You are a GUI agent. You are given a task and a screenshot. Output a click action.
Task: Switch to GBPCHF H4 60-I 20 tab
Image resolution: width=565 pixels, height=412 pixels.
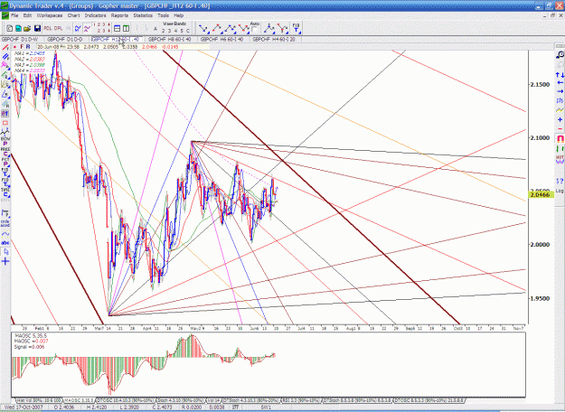274,39
